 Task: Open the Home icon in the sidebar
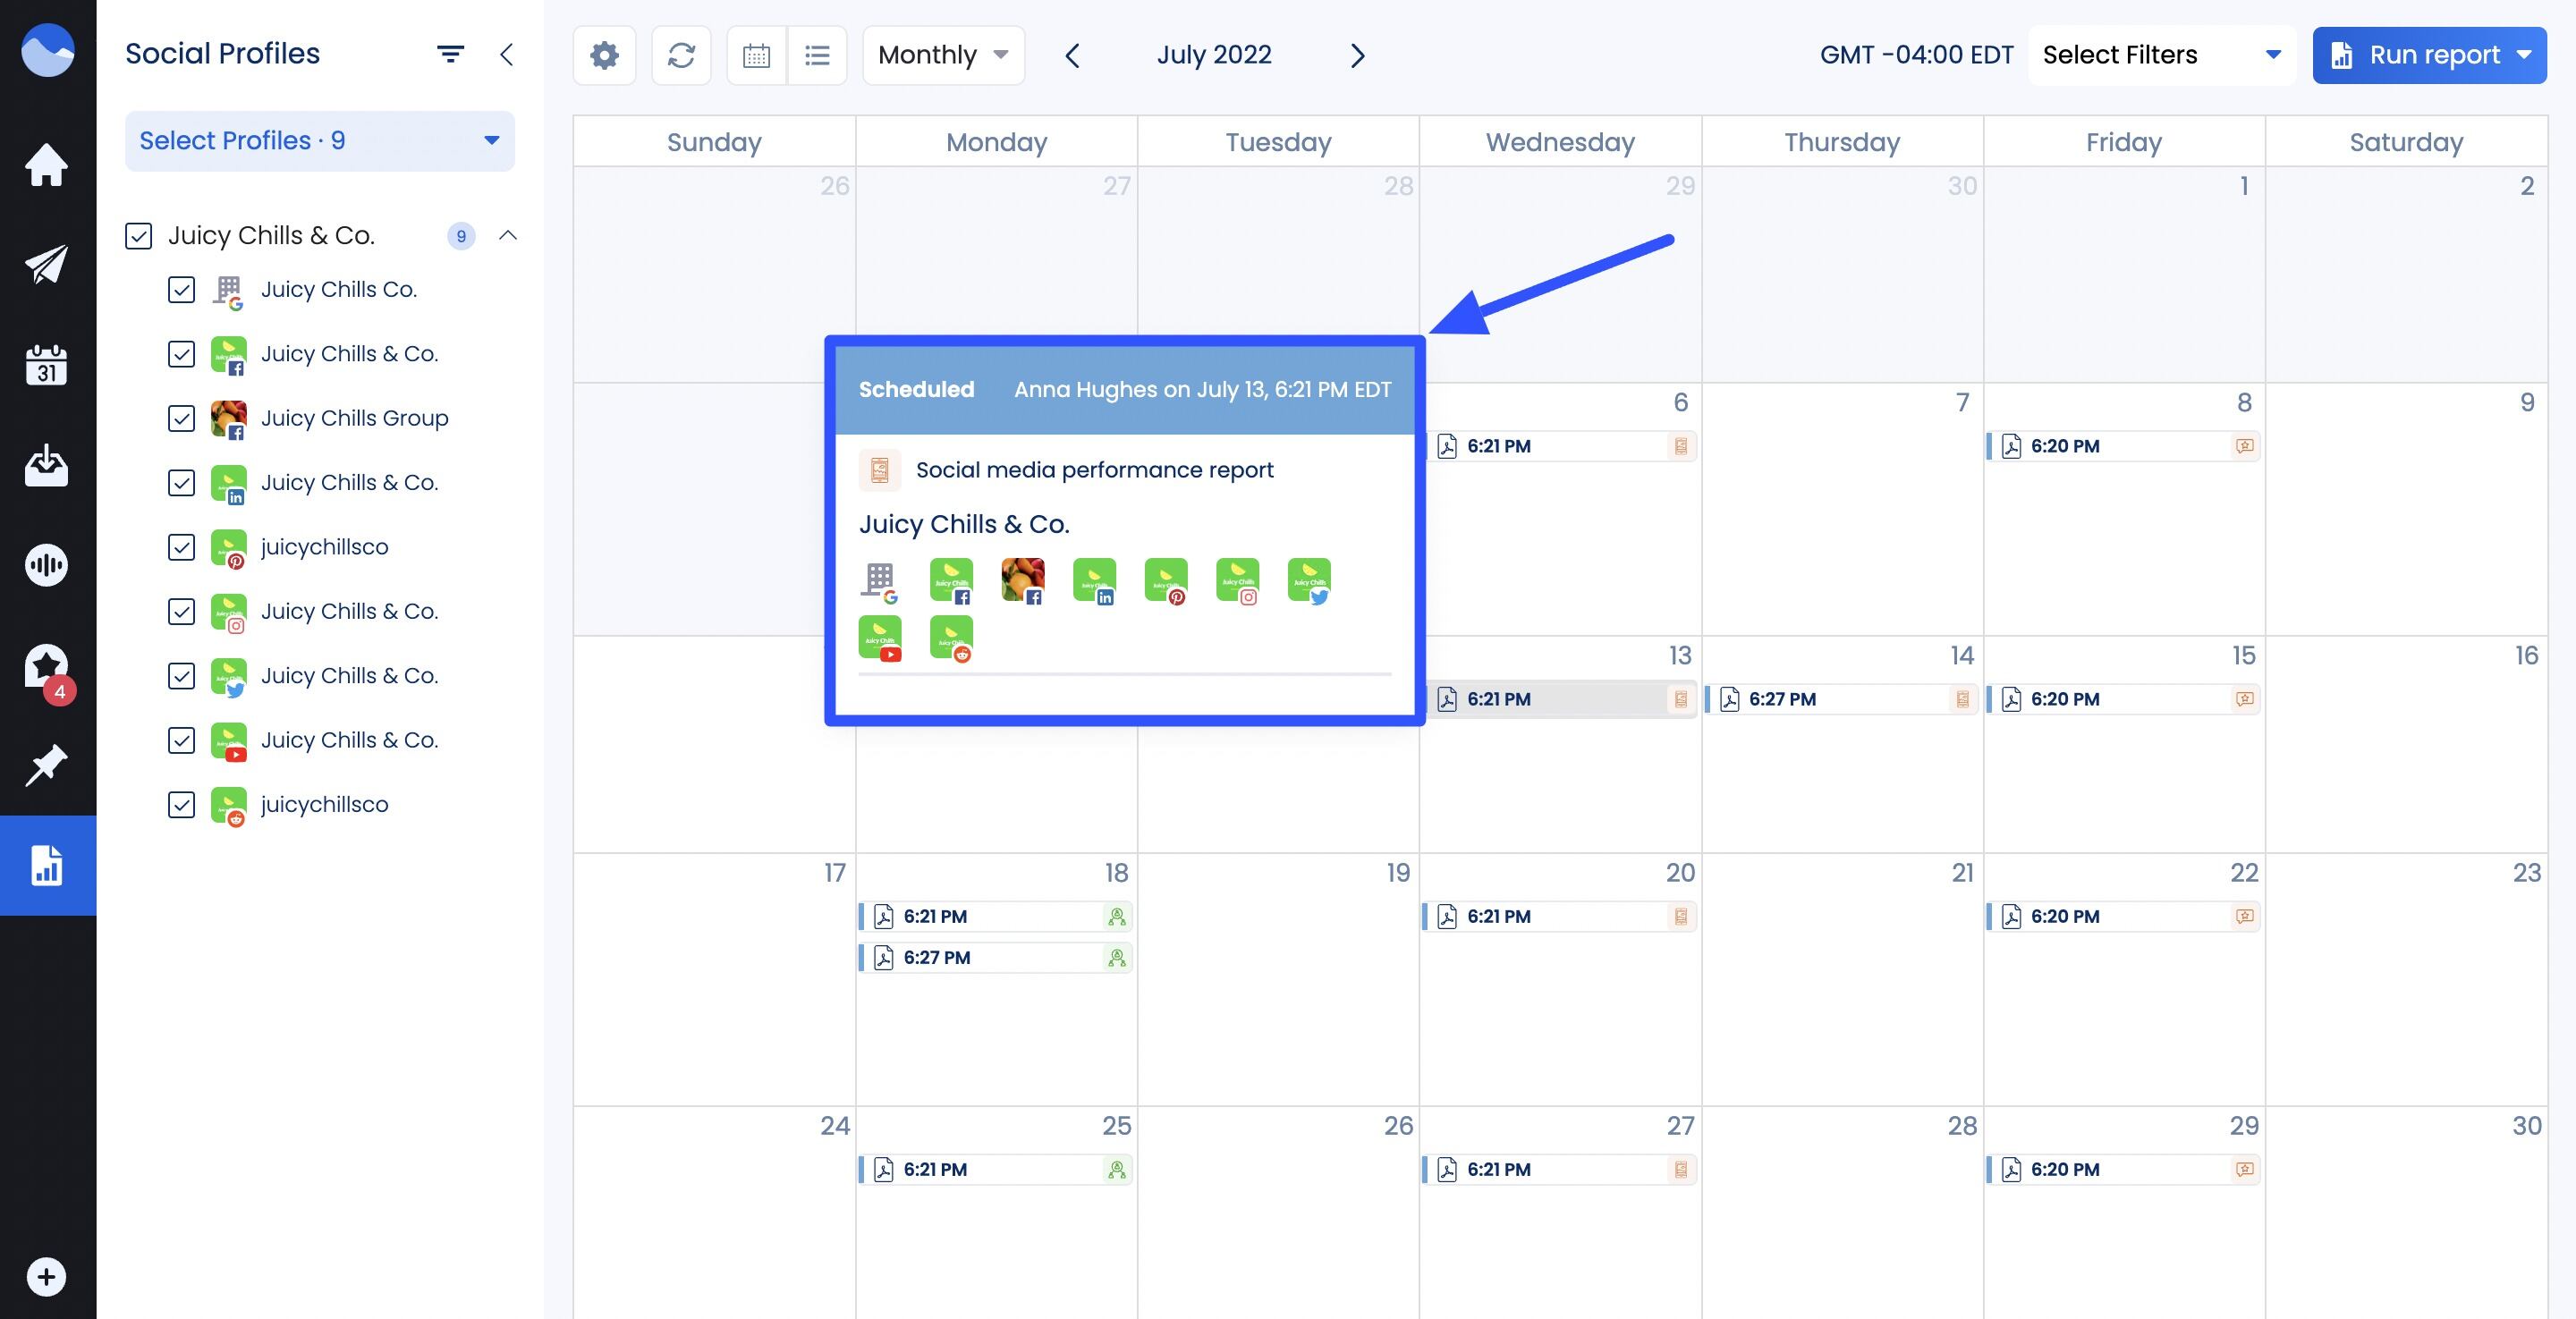point(47,165)
